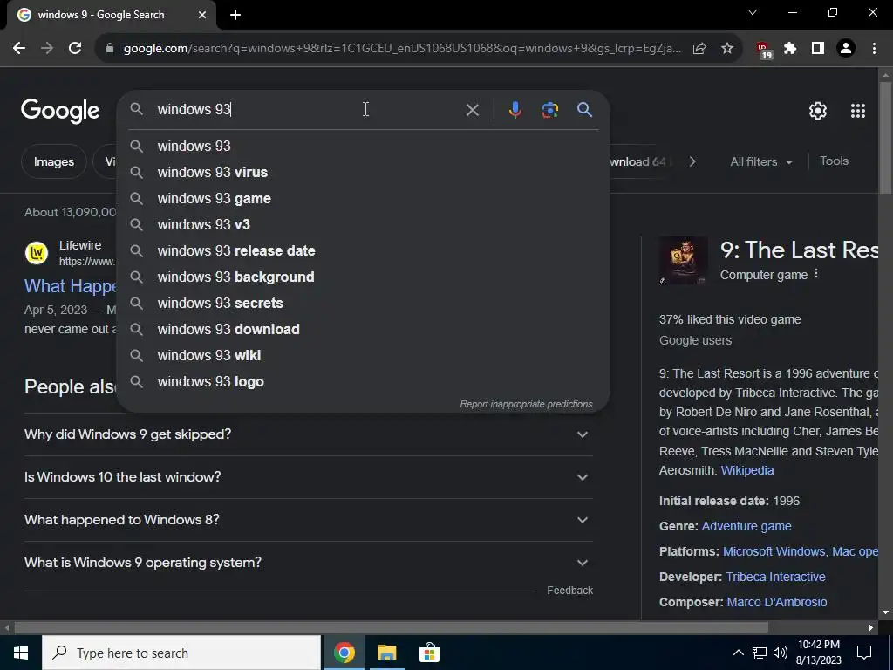Open the "Marco D'Ambrosio" composer link
Screen dimensions: 893x670
click(x=777, y=602)
